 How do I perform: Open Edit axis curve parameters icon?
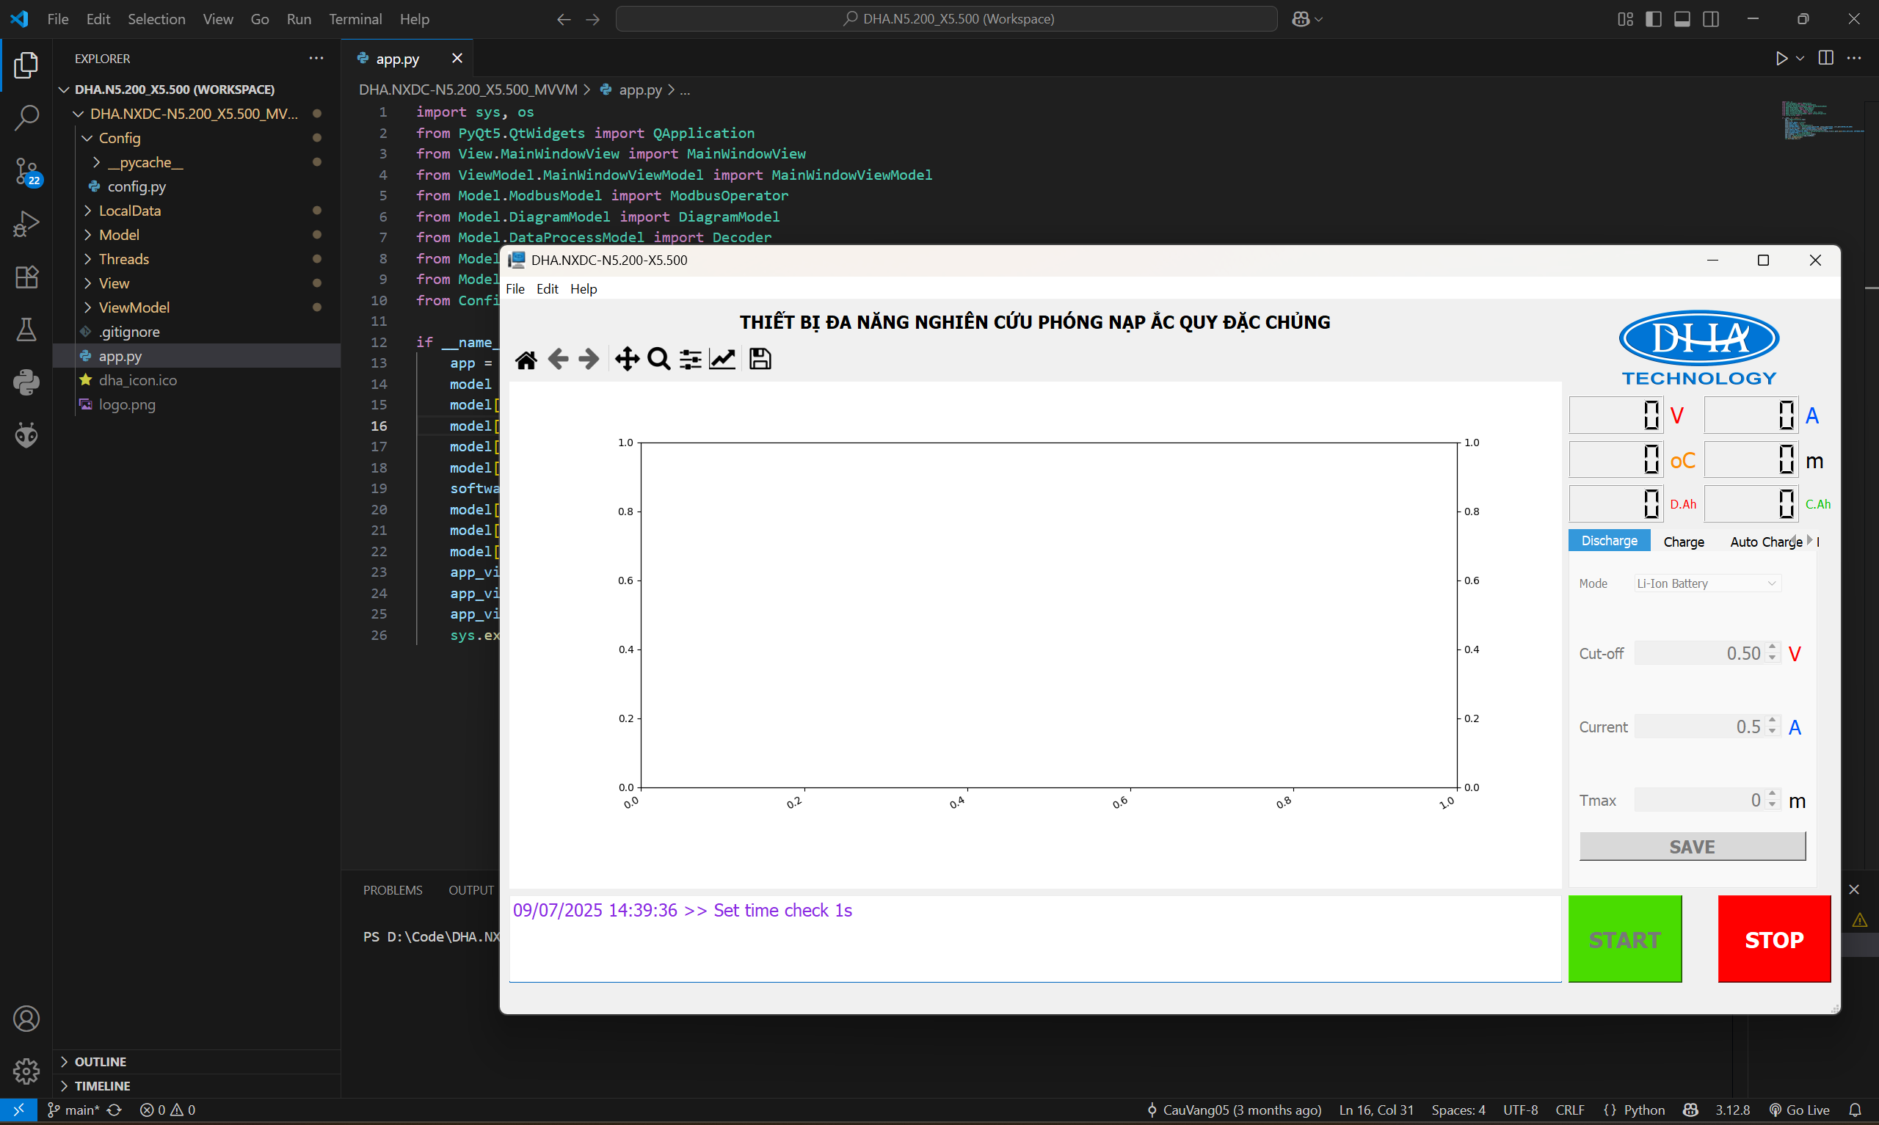722,360
